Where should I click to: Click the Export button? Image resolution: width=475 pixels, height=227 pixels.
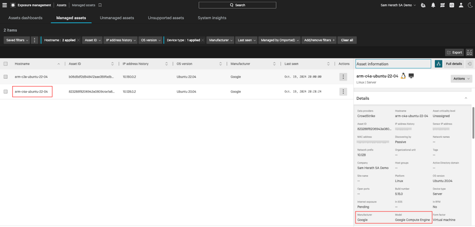pyautogui.click(x=455, y=52)
